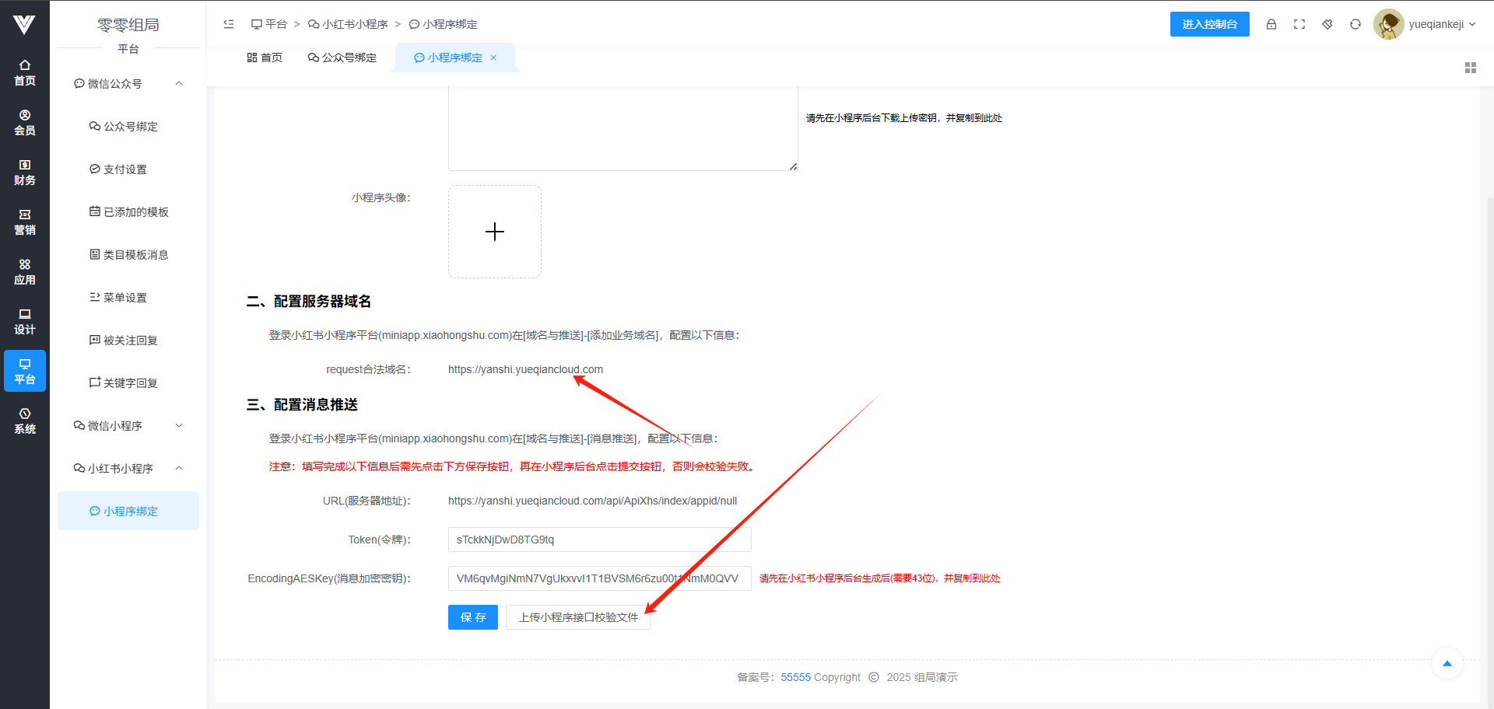
Task: Click the theme tag icon in header
Action: pyautogui.click(x=1327, y=24)
